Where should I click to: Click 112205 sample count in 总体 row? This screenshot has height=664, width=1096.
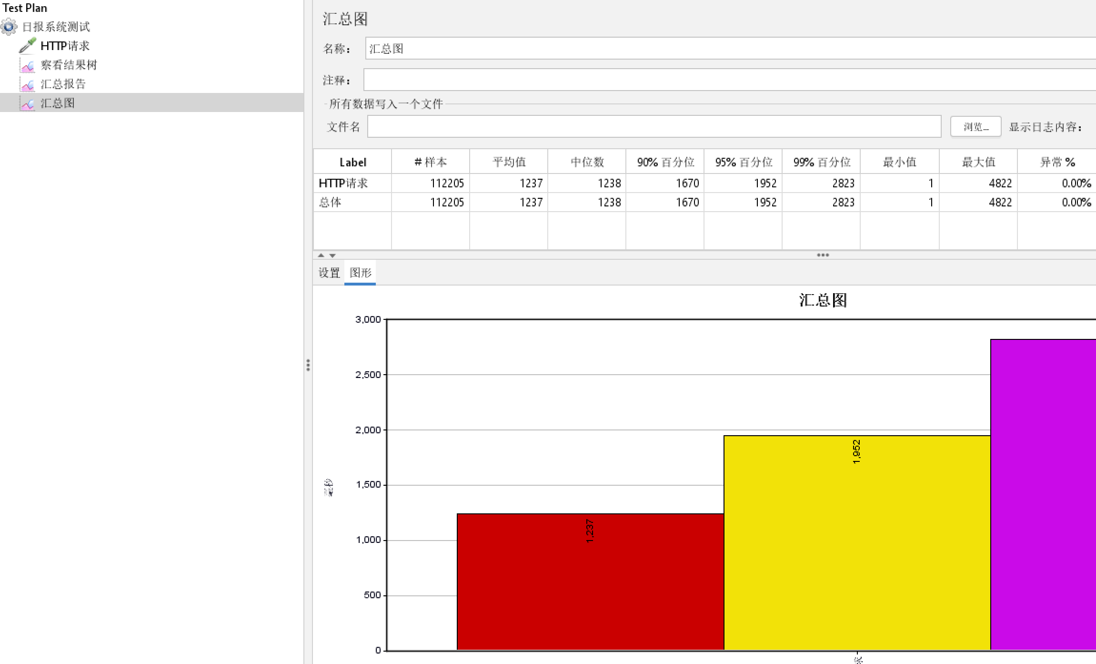447,202
